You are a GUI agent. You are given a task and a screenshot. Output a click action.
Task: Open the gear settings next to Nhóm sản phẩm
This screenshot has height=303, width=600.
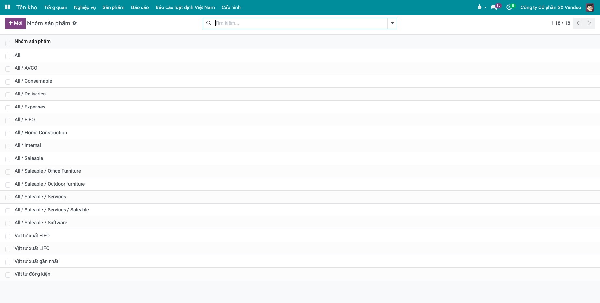pos(75,23)
